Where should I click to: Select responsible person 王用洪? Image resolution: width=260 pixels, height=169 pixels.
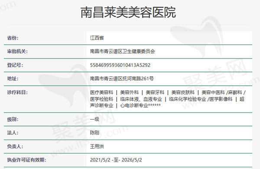pyautogui.click(x=97, y=146)
